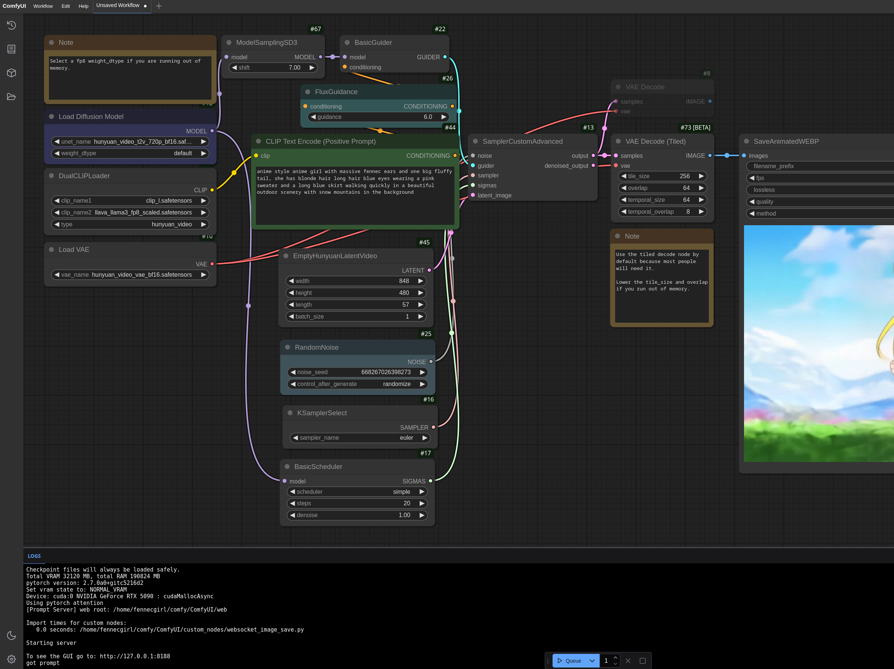The height and width of the screenshot is (669, 894).
Task: Collapse the RandomNoise node using title dot
Action: tap(287, 347)
